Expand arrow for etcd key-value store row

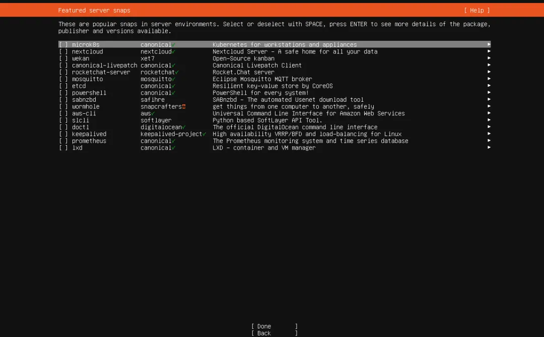(489, 85)
